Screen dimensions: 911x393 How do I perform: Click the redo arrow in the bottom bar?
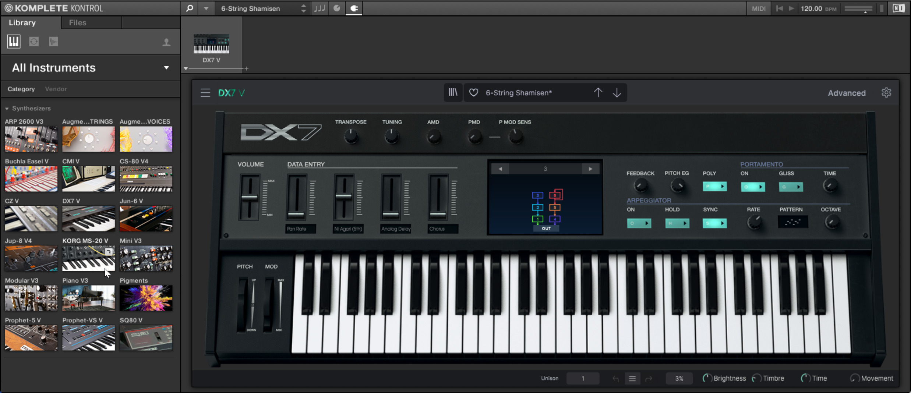[649, 378]
